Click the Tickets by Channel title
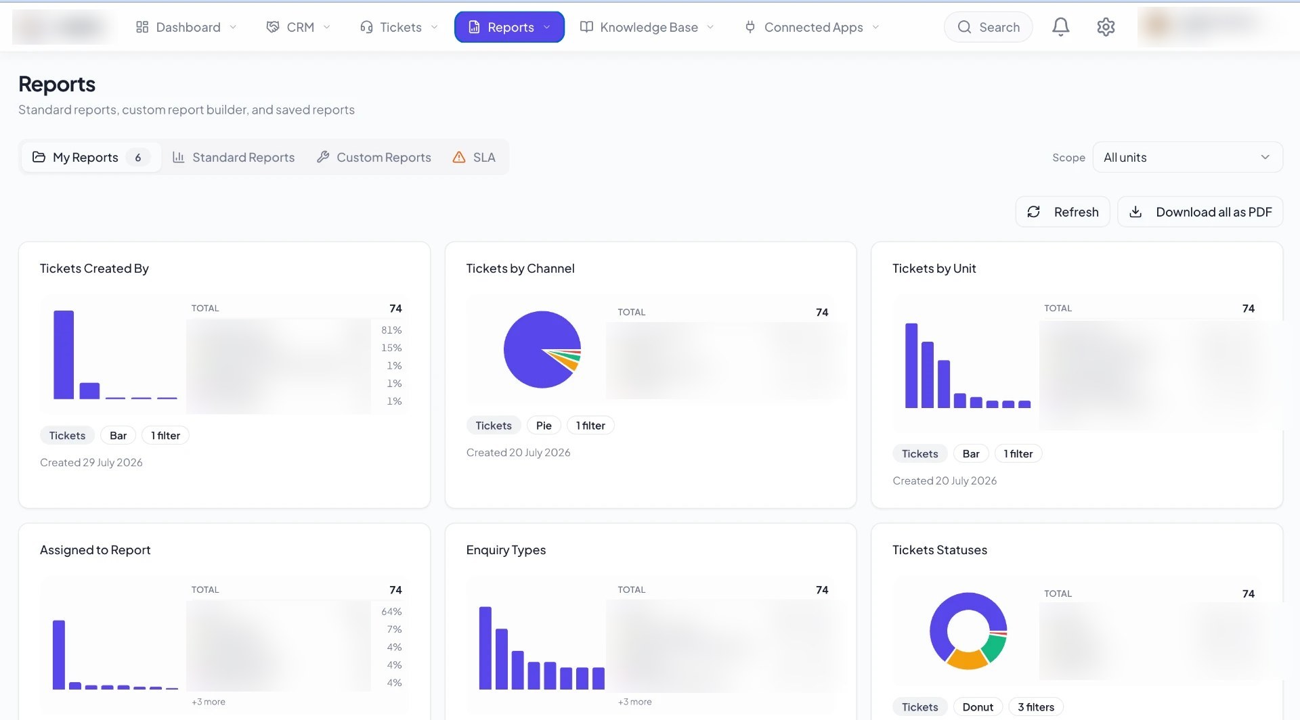Image resolution: width=1300 pixels, height=720 pixels. pos(520,269)
